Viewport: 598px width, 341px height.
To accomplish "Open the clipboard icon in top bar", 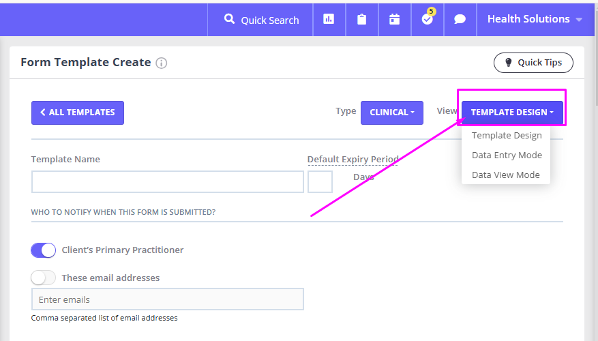I will point(361,19).
